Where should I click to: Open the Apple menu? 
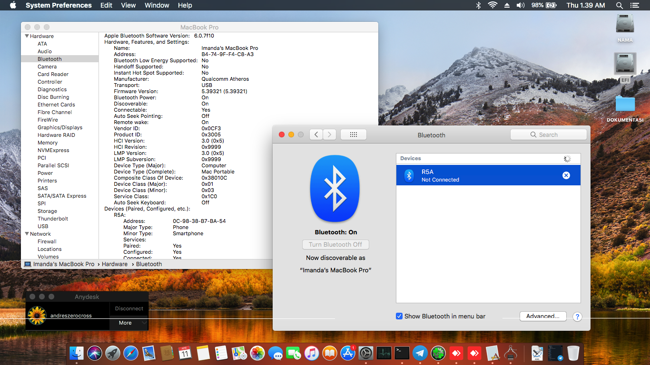point(13,5)
